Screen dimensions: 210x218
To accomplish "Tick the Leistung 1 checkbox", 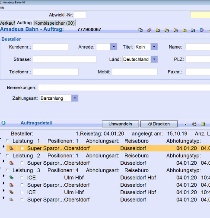I will pyautogui.click(x=7, y=141).
